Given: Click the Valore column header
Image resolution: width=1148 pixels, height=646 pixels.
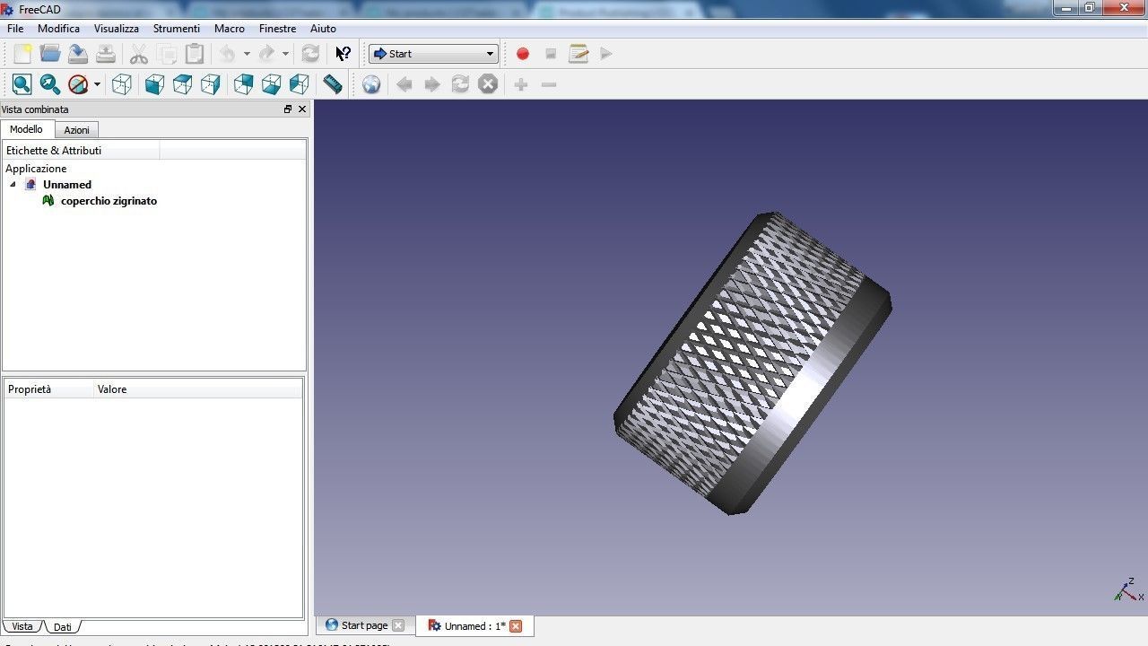Looking at the screenshot, I should coord(198,389).
